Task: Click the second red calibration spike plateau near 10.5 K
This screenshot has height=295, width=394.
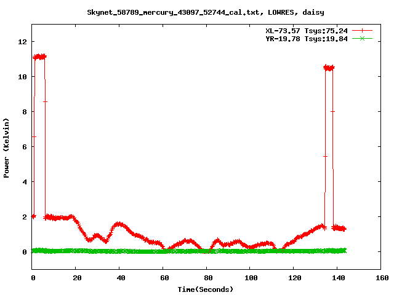Action: (x=329, y=68)
